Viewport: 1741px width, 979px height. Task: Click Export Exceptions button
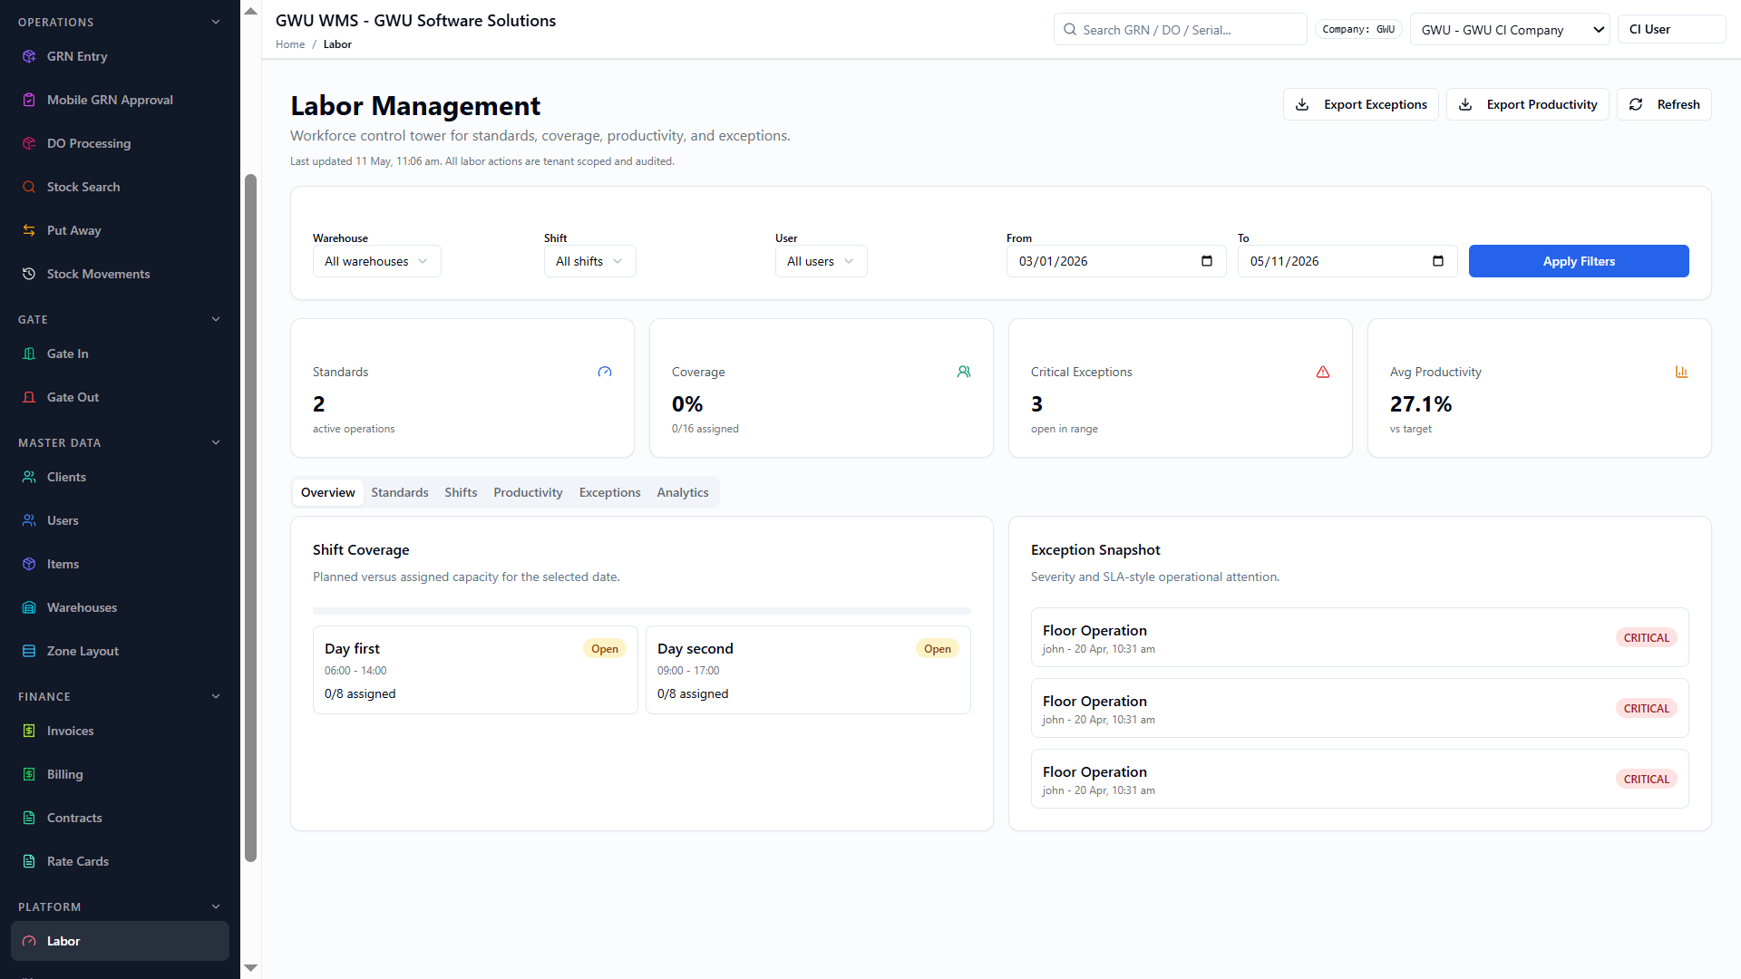point(1361,104)
